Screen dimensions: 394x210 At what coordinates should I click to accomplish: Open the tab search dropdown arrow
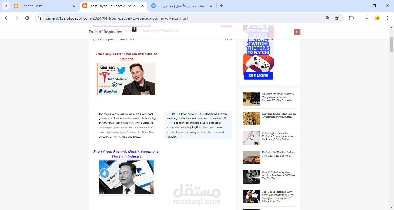[x=6, y=6]
